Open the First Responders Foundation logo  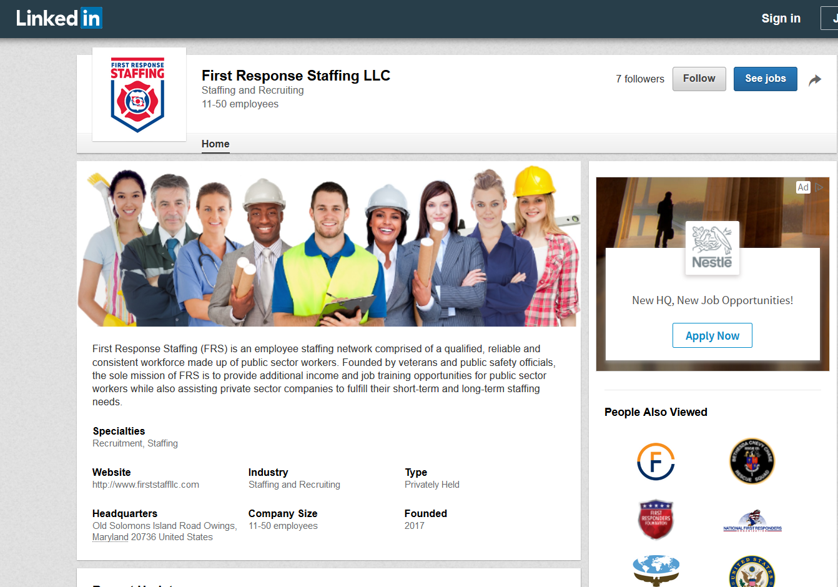[x=656, y=519]
